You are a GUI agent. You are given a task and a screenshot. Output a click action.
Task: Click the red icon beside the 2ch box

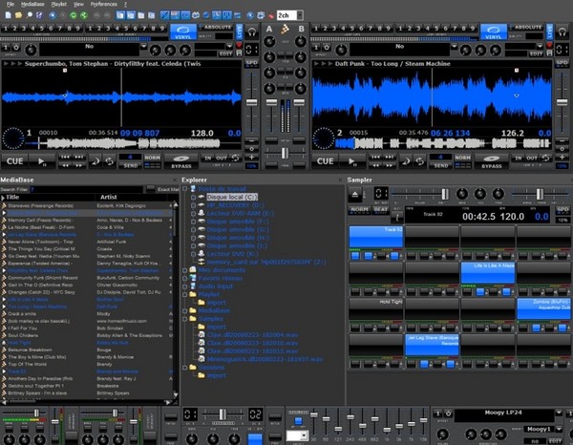pos(271,15)
